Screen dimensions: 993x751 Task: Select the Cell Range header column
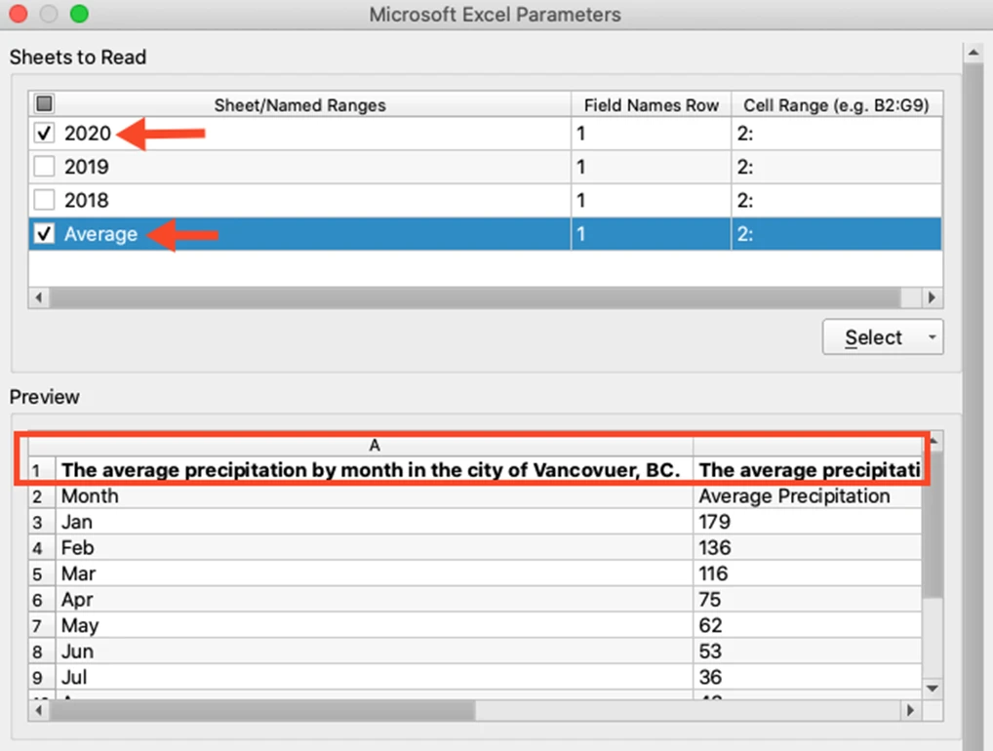[837, 104]
